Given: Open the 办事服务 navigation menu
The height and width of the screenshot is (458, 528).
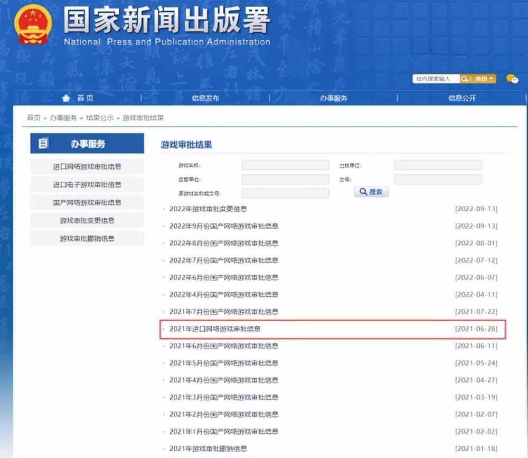Looking at the screenshot, I should pos(334,98).
